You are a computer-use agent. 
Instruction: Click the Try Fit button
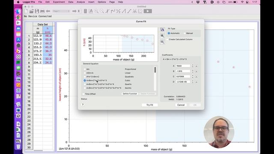pos(150,105)
